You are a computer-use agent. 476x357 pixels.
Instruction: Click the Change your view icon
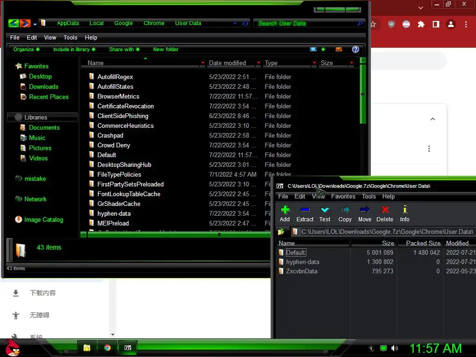click(x=313, y=49)
